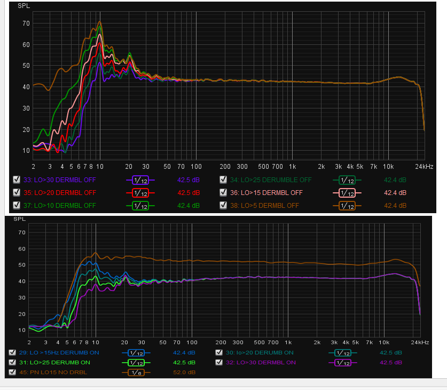The height and width of the screenshot is (390, 447).
Task: Click purple 1/12 smoothing swatch for trace 33
Action: pyautogui.click(x=140, y=180)
